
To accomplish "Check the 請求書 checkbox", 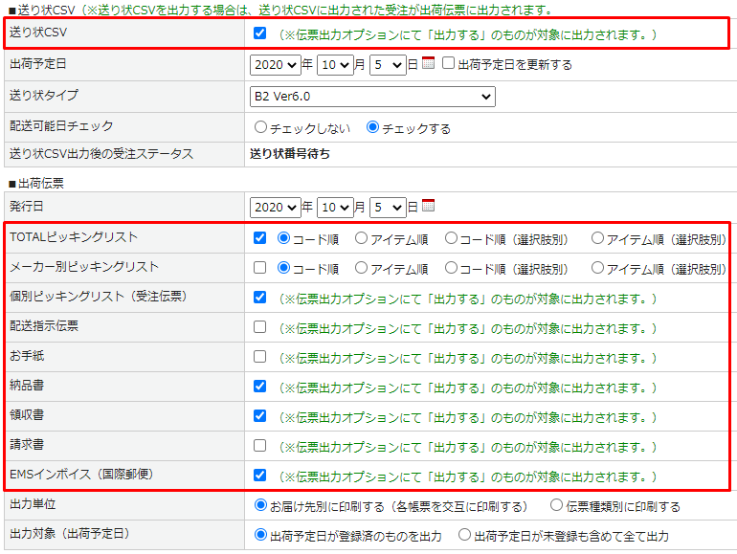I will click(x=260, y=445).
